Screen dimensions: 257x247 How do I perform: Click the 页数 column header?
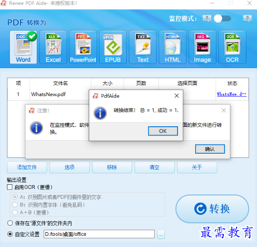pyautogui.click(x=141, y=83)
